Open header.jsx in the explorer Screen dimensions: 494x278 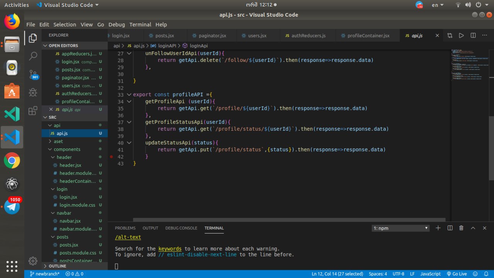pos(70,165)
